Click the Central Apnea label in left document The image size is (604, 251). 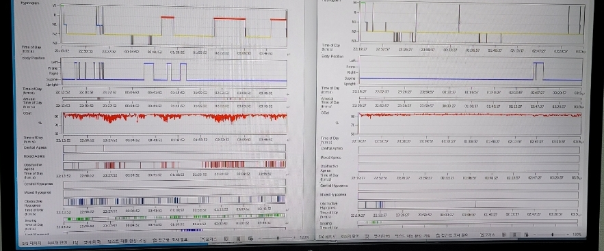[x=35, y=147]
